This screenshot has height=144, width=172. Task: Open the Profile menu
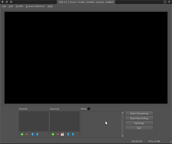coord(20,6)
